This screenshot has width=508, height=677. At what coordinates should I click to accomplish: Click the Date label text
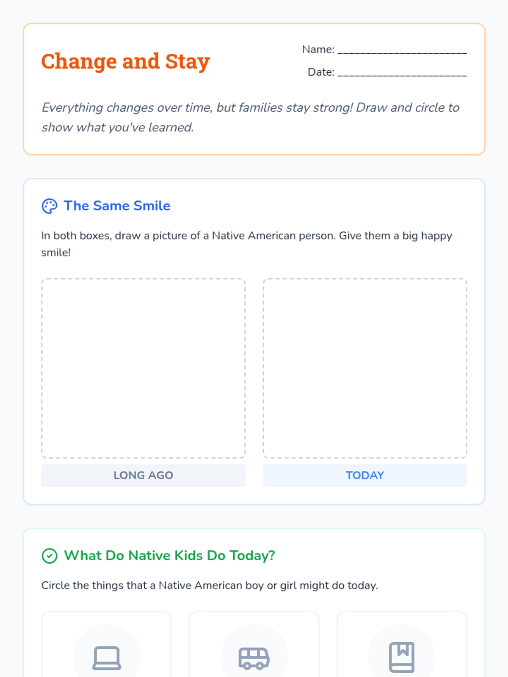pos(321,72)
